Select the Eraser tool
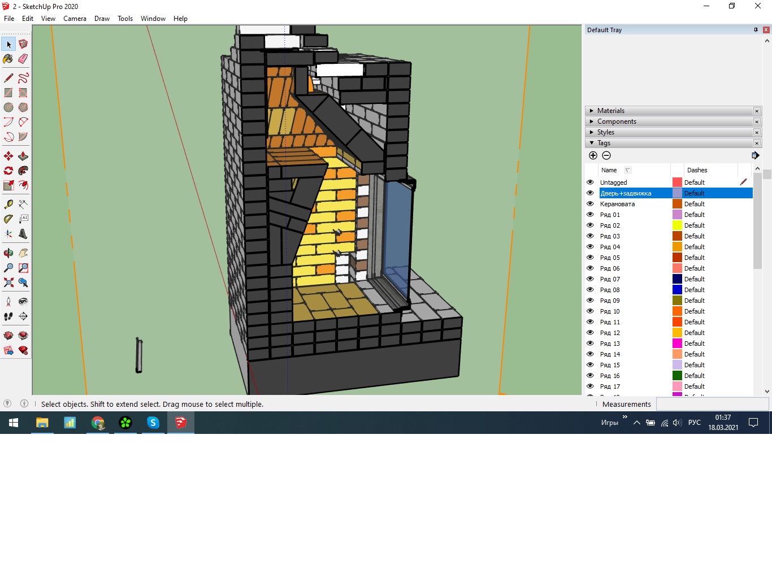This screenshot has width=772, height=565. point(23,59)
